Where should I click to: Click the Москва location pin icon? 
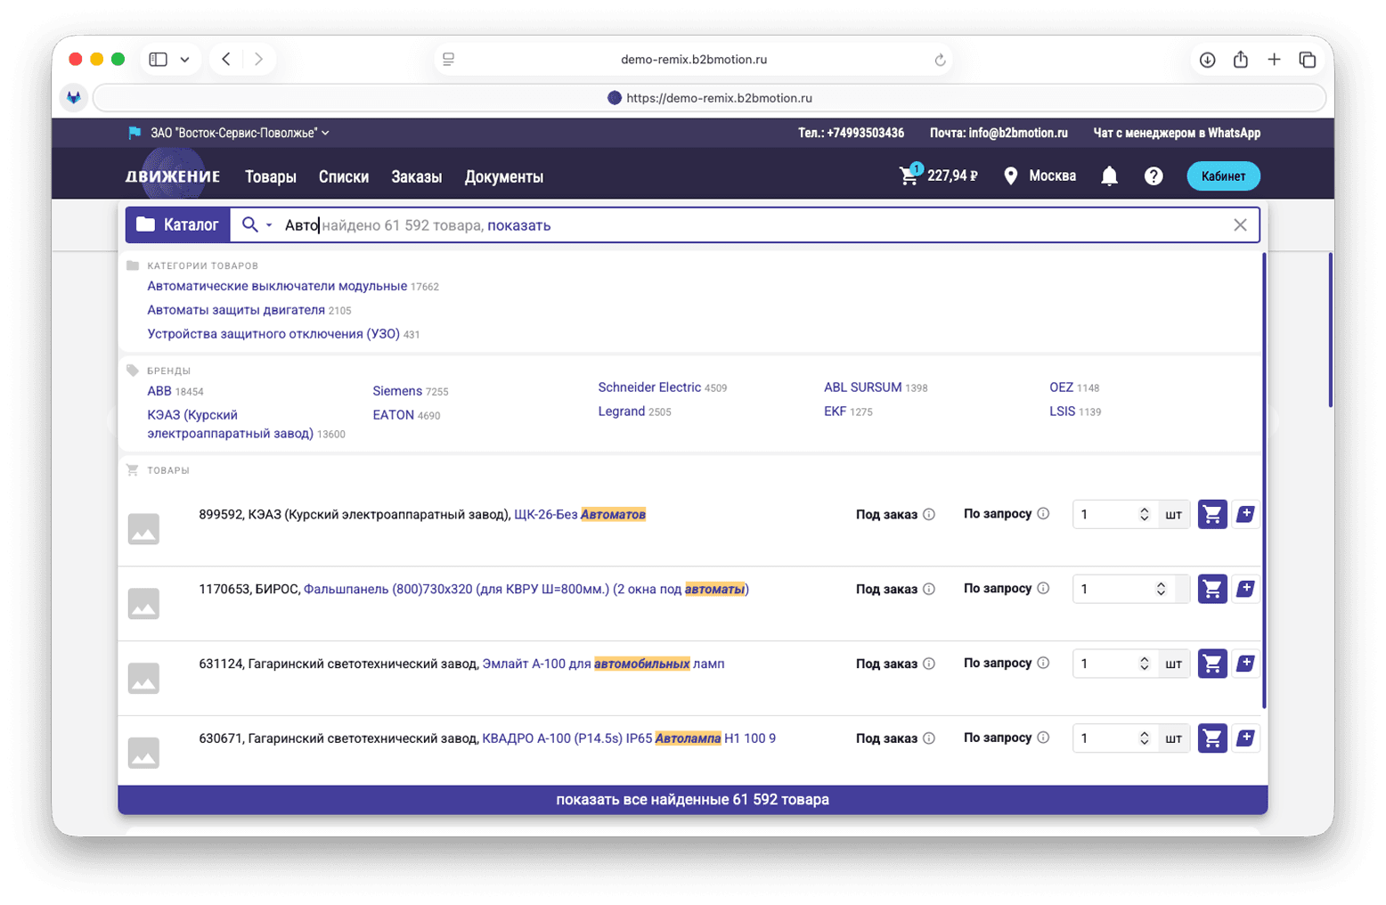pyautogui.click(x=1010, y=176)
